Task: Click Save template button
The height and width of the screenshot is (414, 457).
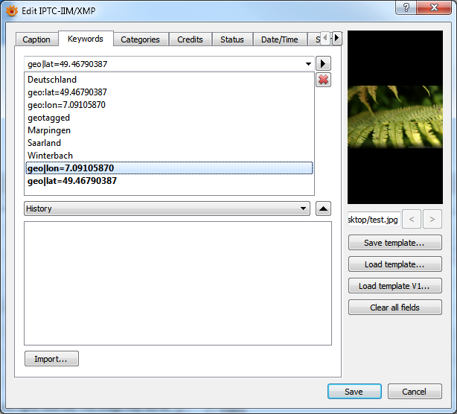Action: tap(395, 243)
